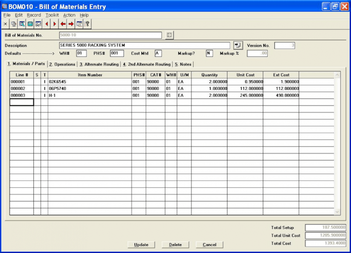Screen dimensions: 351x253
Task: Click the Cost Mtd field
Action: 159,53
